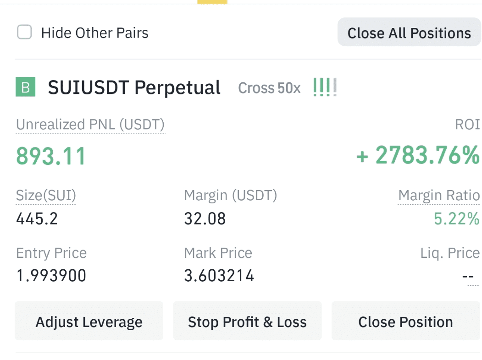The width and height of the screenshot is (482, 360).
Task: Click the Close Position button
Action: pos(406,321)
